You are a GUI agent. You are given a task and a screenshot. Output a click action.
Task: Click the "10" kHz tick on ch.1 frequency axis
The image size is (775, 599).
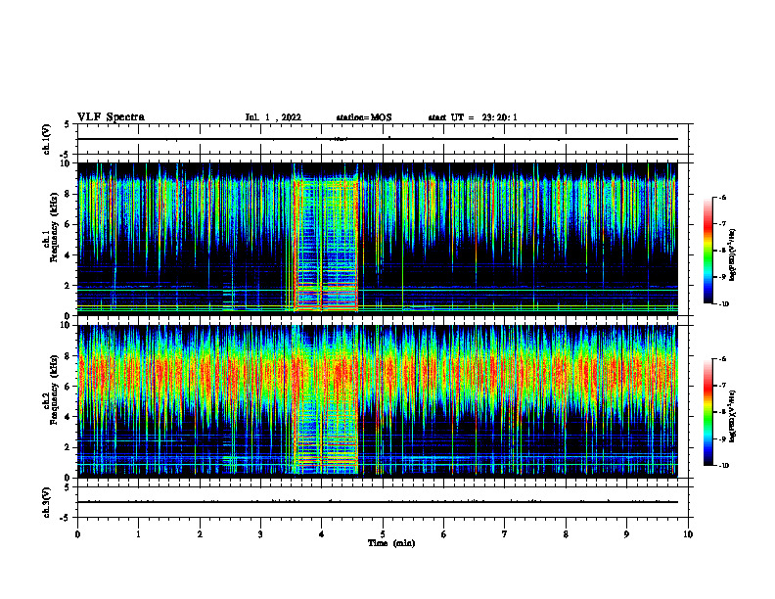pyautogui.click(x=66, y=163)
